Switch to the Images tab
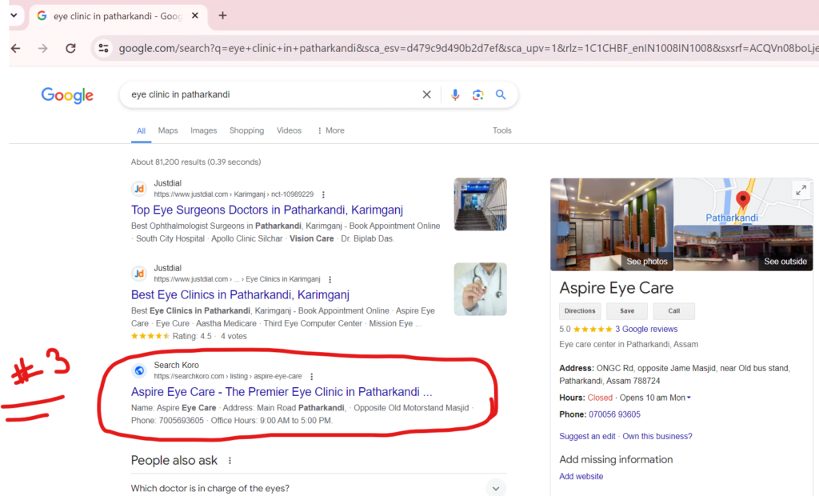Screen dimensions: 819x496 (203, 130)
